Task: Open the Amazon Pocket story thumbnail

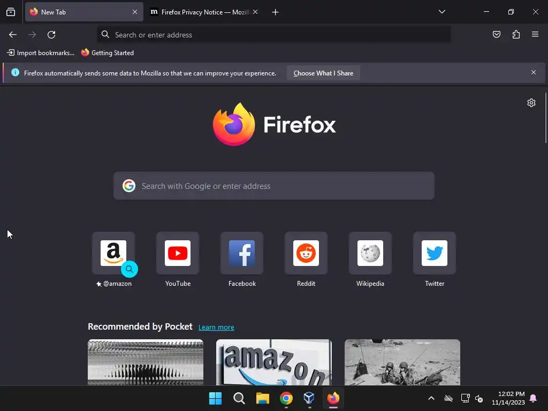Action: [274, 362]
